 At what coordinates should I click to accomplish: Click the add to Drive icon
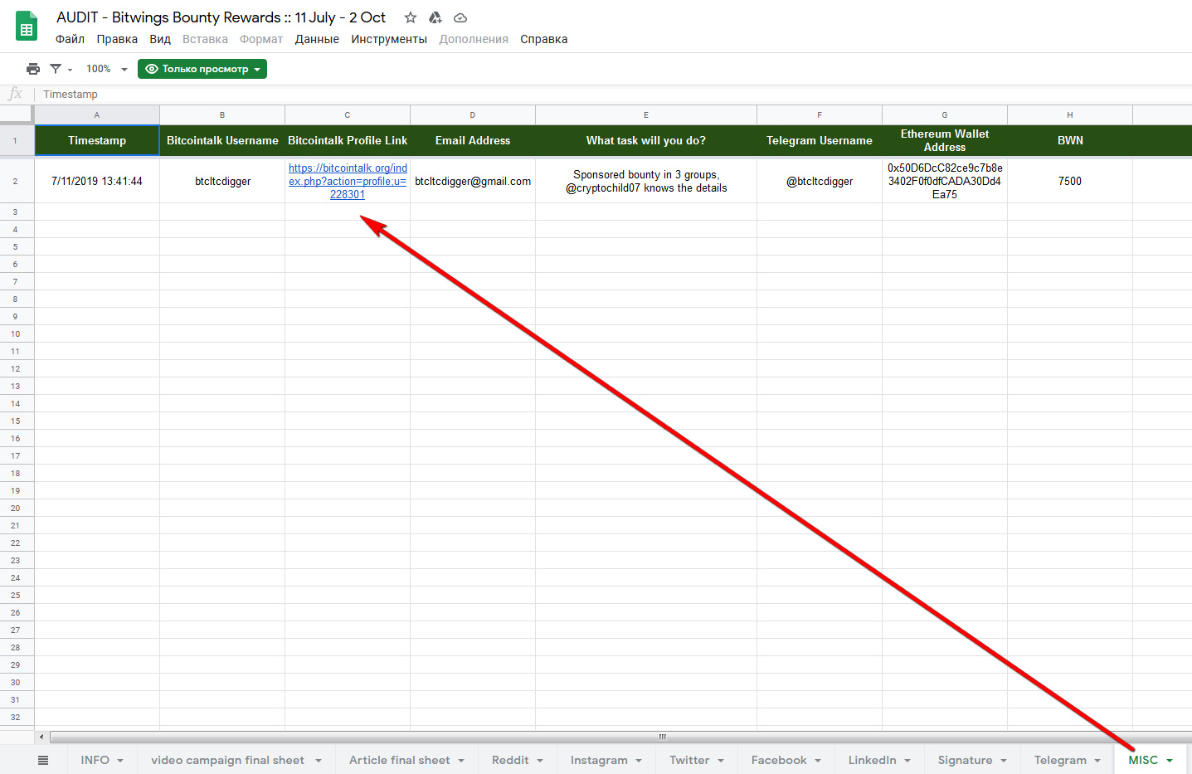click(435, 17)
